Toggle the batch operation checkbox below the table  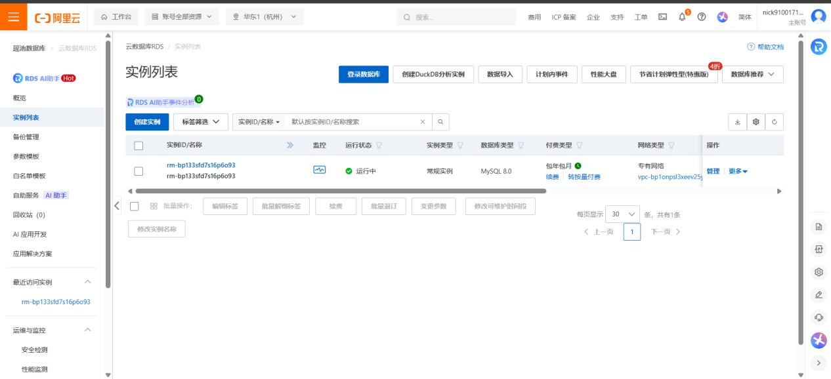[135, 206]
